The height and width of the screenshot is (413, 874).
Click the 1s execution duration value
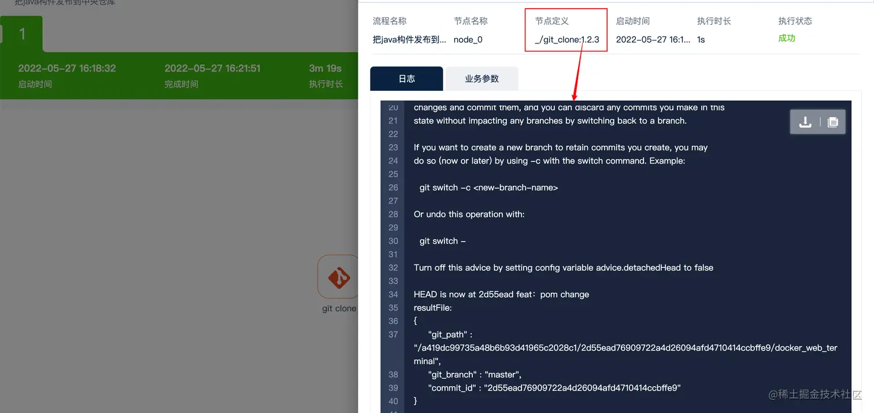pos(701,39)
